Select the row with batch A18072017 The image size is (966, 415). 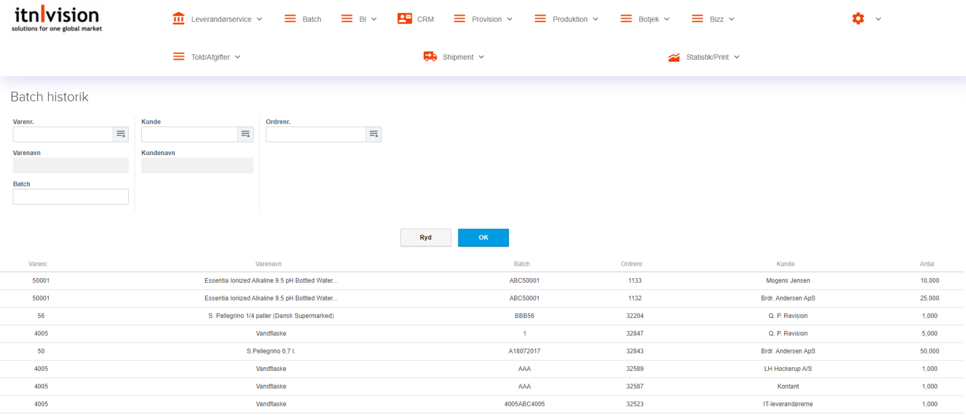(x=524, y=351)
